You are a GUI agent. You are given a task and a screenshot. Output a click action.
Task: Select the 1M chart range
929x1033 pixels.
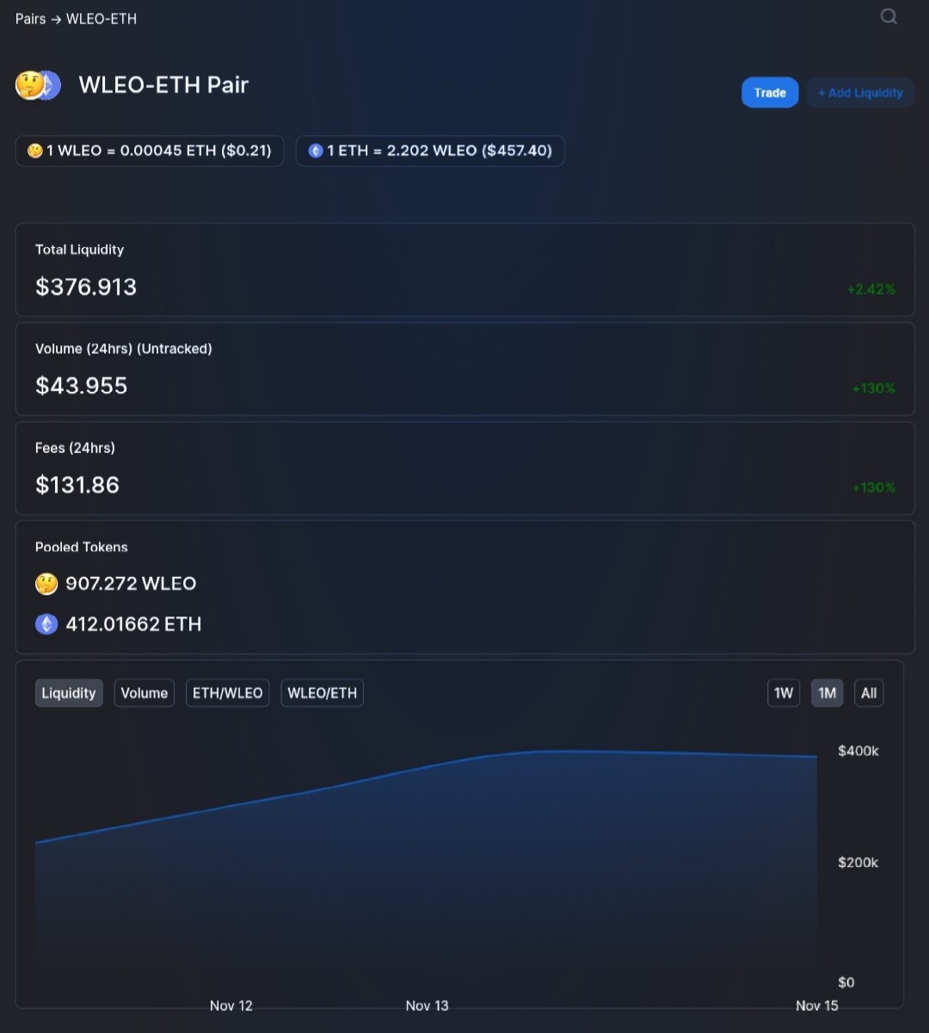coord(827,693)
